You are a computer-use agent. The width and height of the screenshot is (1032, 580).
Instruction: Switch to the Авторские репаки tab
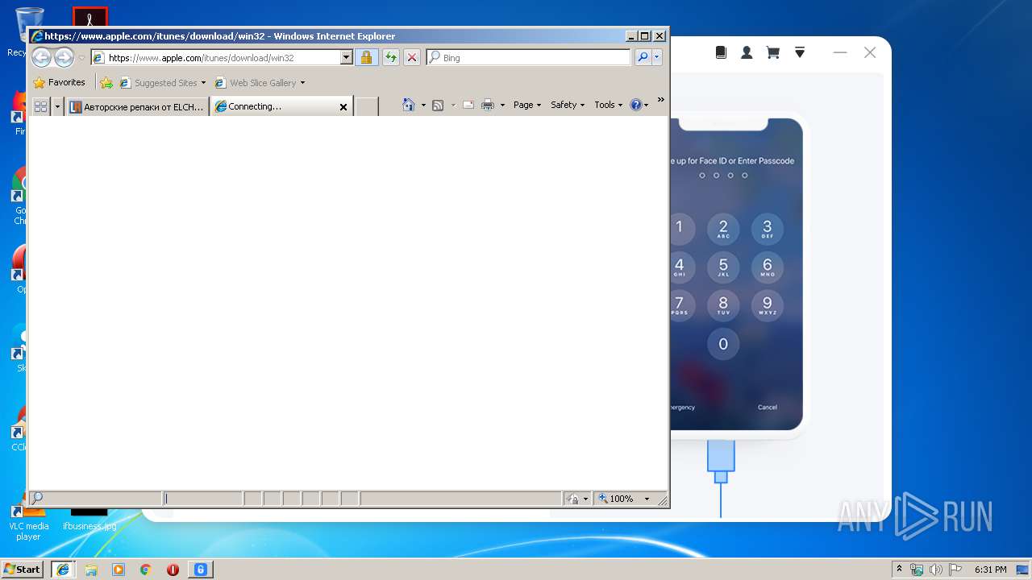coord(137,106)
